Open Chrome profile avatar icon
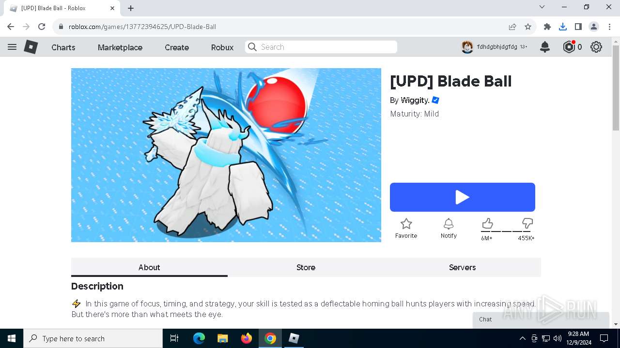The image size is (620, 348). [x=594, y=27]
